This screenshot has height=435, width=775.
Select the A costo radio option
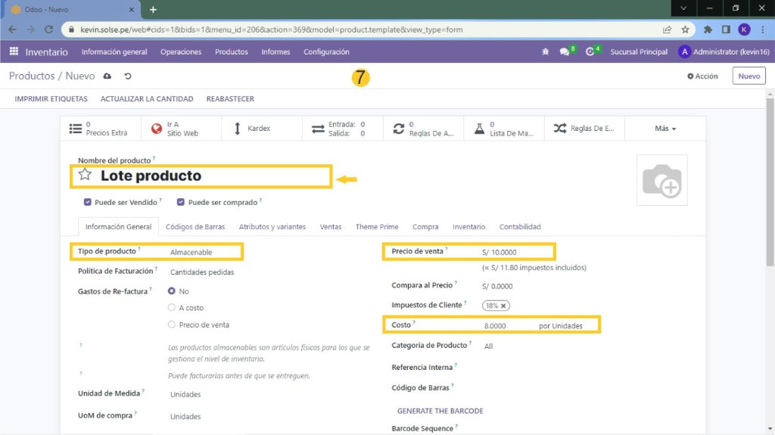(171, 308)
